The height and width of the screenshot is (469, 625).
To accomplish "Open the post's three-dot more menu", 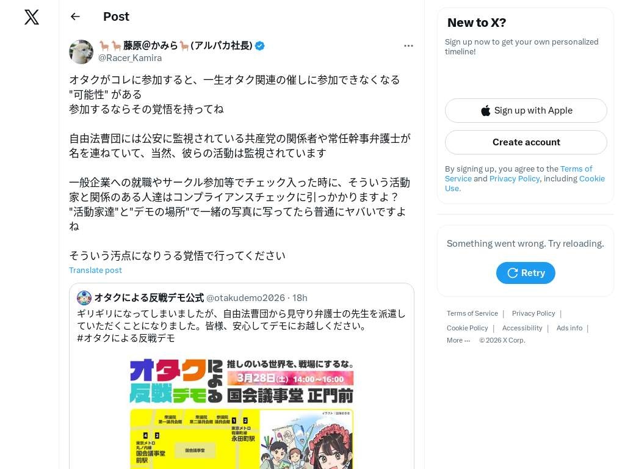I will pos(408,46).
